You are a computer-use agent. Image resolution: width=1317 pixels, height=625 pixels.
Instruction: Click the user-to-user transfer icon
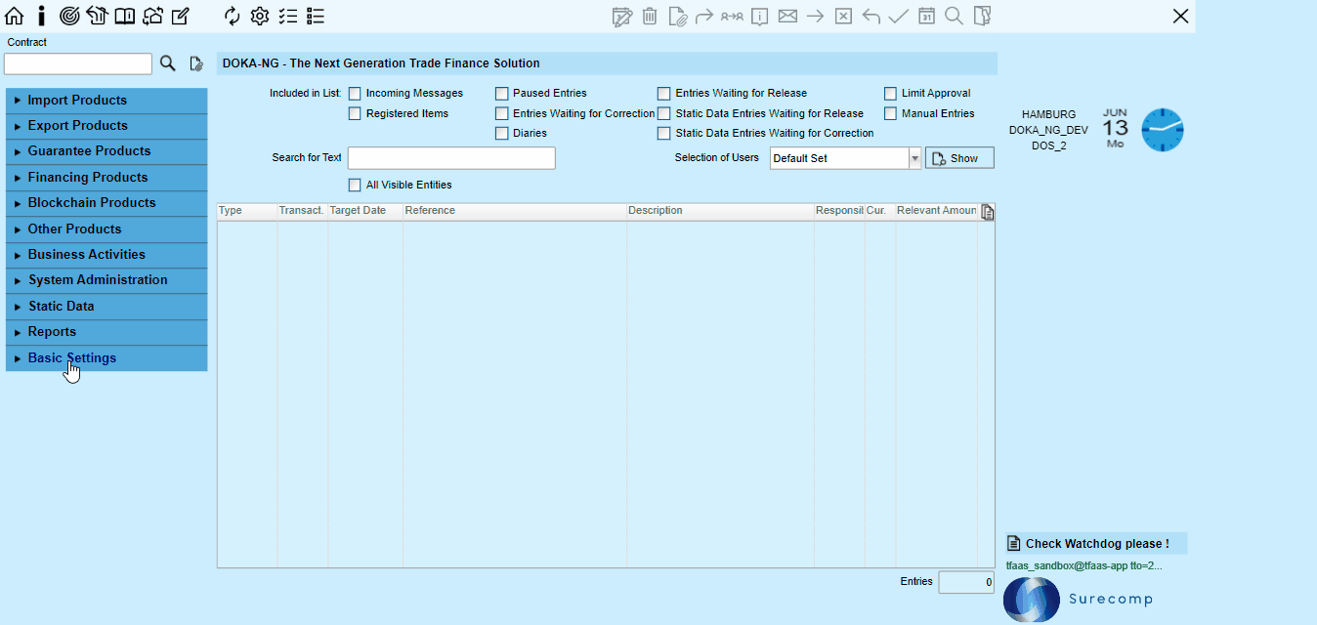(732, 16)
